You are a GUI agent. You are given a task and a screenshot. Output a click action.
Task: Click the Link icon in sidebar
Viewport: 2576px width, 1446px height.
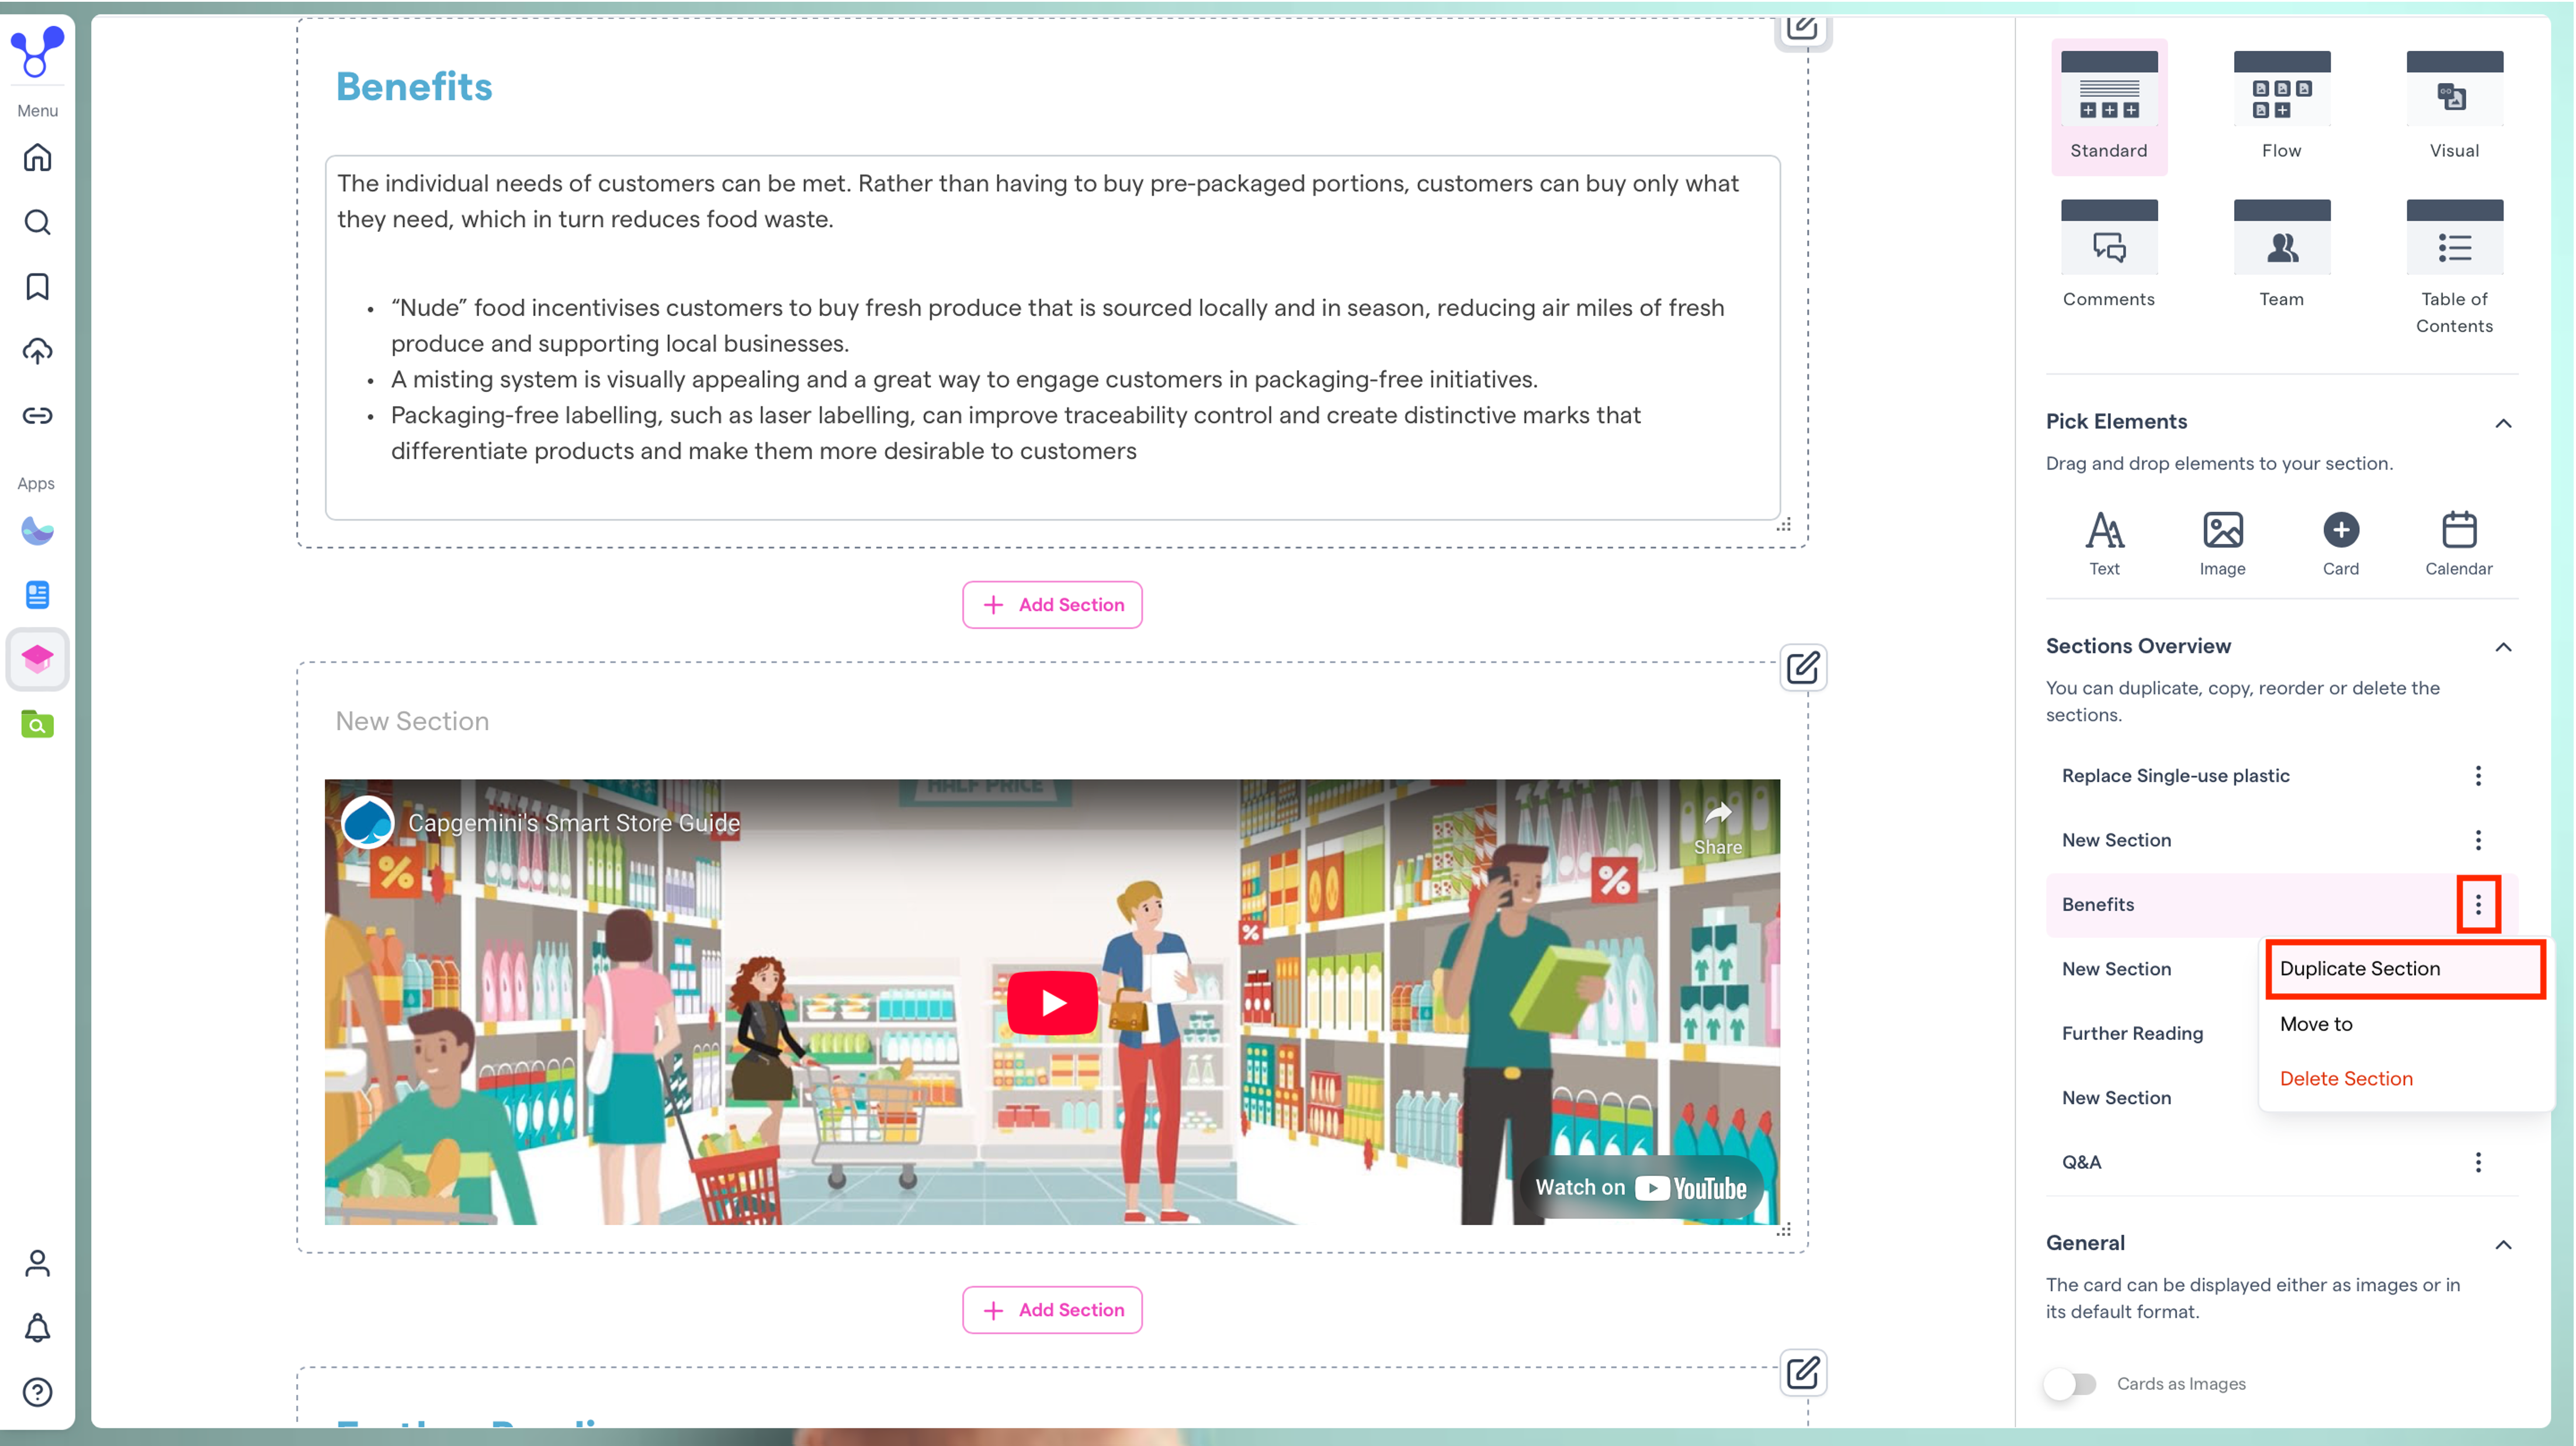pyautogui.click(x=37, y=415)
